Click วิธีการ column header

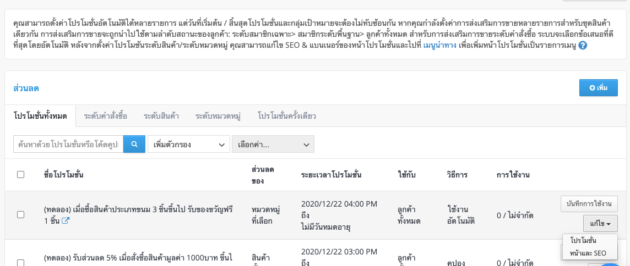[x=457, y=175]
